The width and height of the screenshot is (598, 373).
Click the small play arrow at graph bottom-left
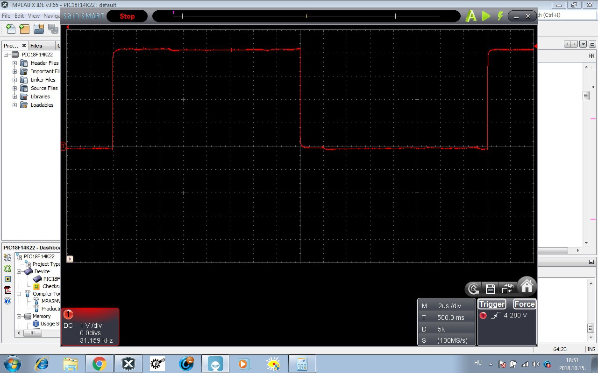tap(70, 259)
